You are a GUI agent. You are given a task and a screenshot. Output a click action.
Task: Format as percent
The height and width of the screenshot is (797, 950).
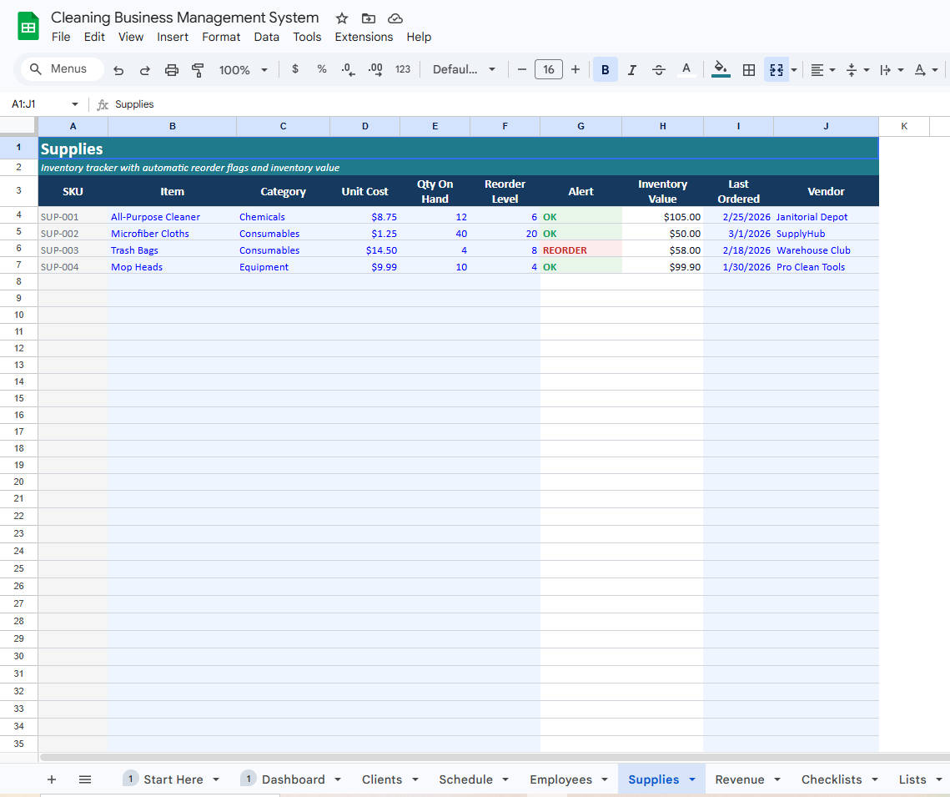(x=322, y=69)
